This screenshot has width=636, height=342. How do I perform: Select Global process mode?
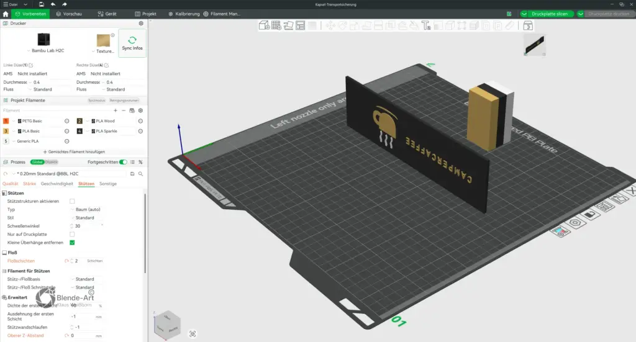37,161
